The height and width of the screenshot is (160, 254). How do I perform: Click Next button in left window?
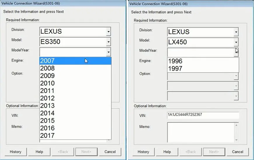[x=86, y=152]
